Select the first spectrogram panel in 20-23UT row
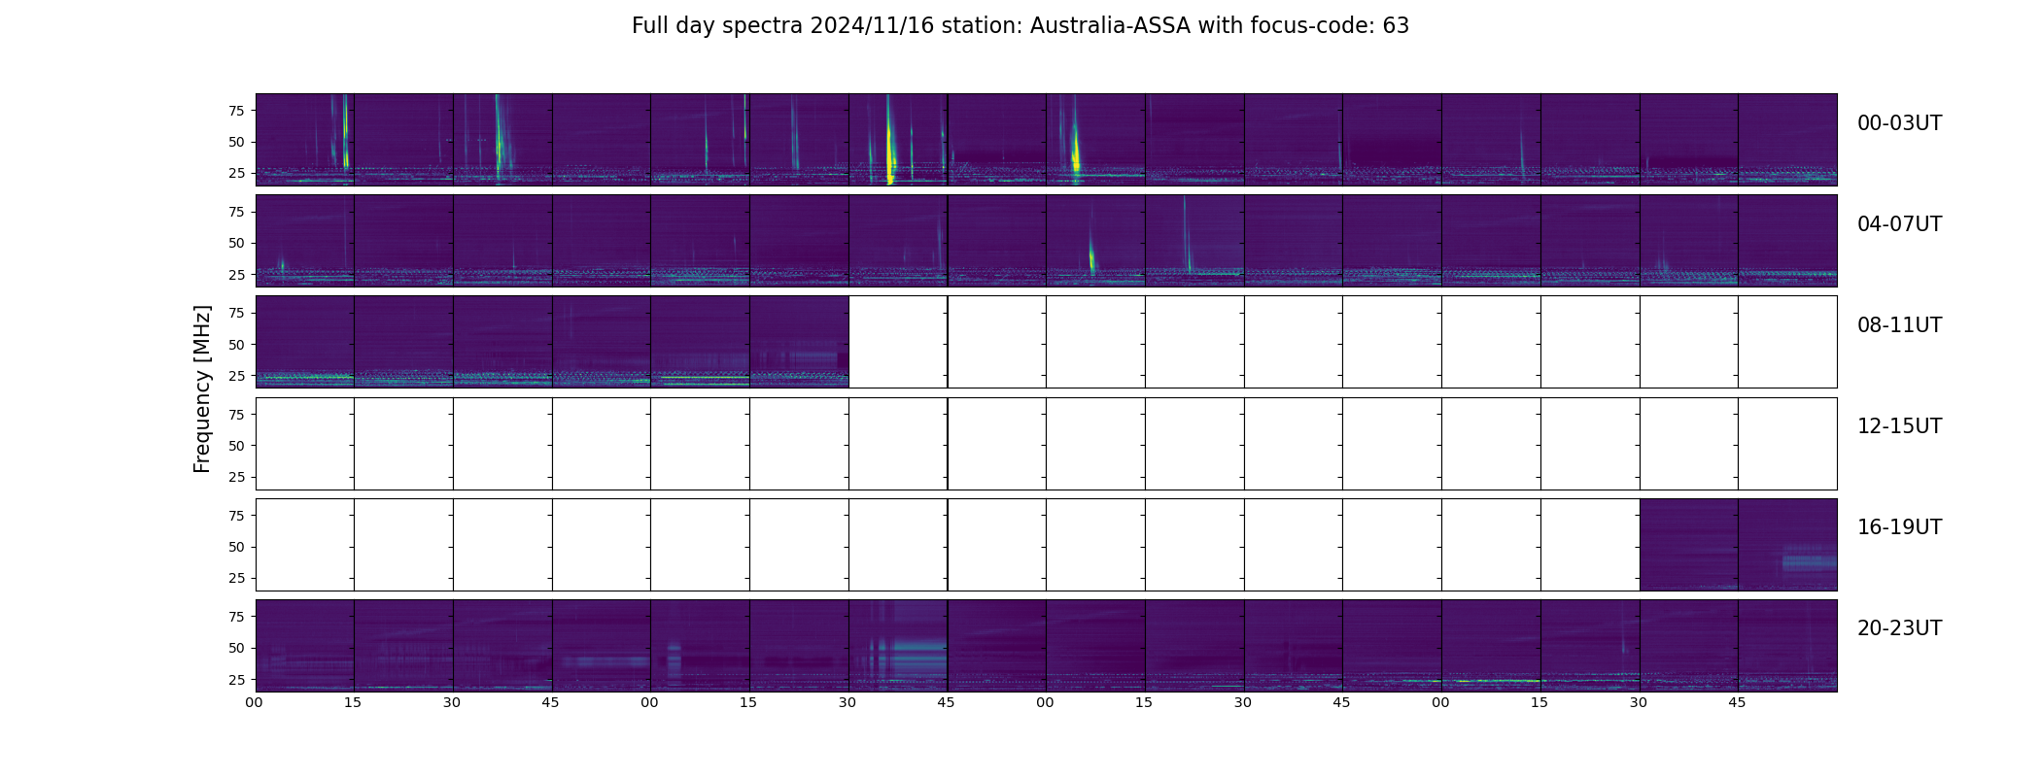 pos(305,645)
